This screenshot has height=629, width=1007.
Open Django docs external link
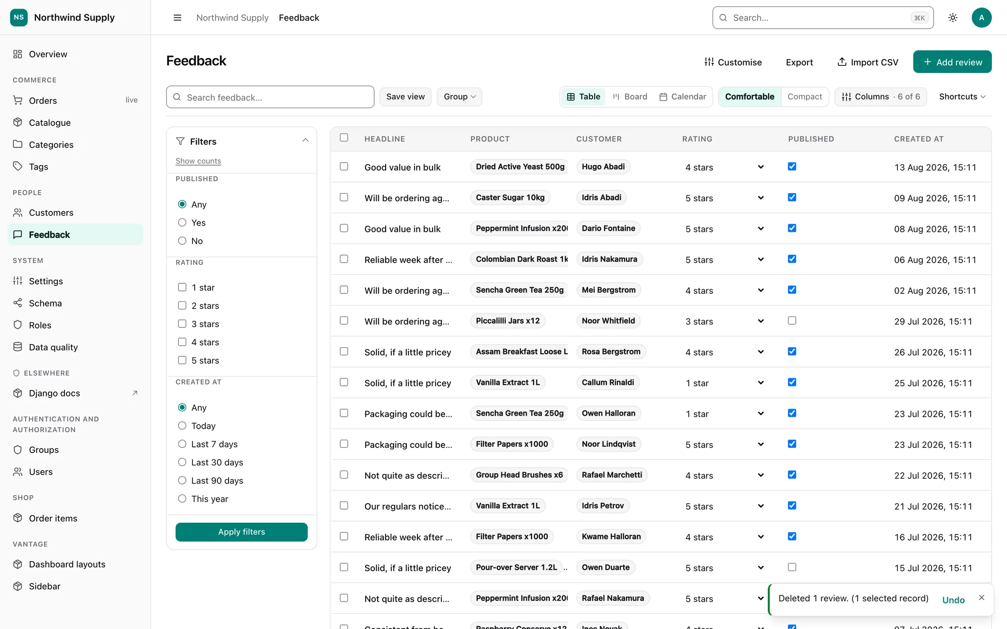(75, 394)
